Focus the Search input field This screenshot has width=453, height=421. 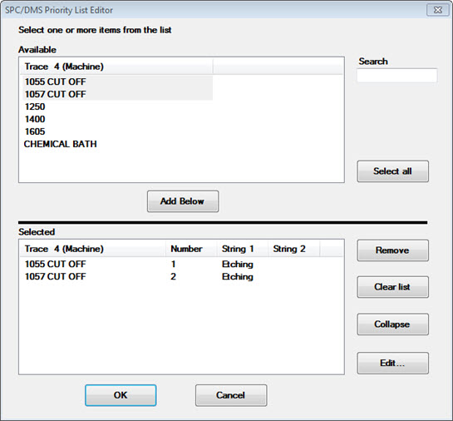(397, 76)
